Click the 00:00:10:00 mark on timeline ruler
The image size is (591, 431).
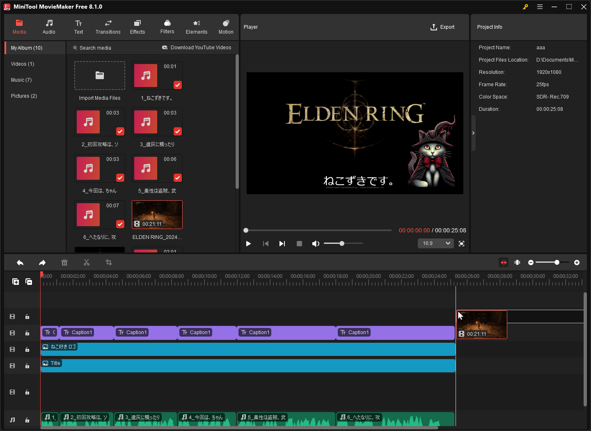click(204, 276)
